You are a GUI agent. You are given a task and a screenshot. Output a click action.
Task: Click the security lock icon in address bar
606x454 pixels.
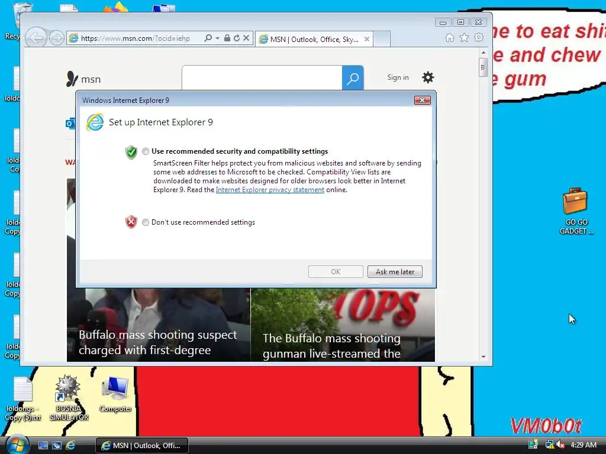[227, 38]
